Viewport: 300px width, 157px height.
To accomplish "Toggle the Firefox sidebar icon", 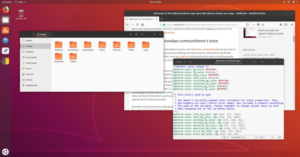I will point(286,24).
